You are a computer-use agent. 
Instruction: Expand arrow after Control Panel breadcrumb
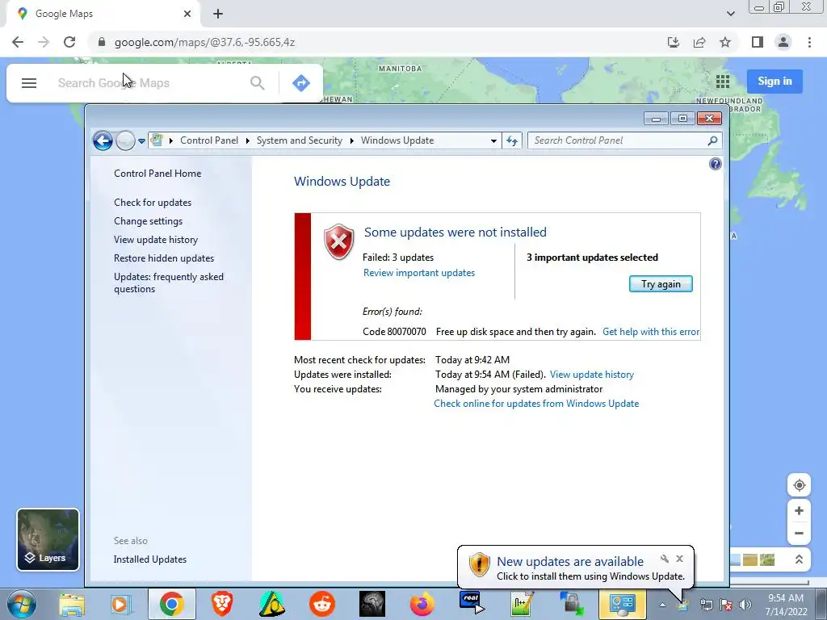(x=247, y=140)
